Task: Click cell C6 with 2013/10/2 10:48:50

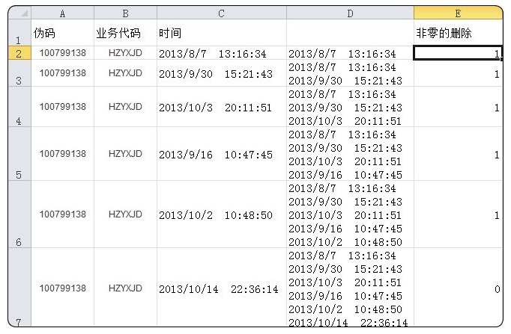Action: coord(221,214)
